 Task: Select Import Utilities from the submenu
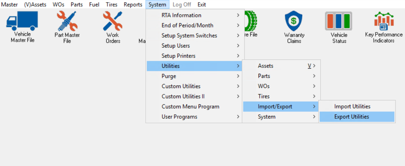[x=352, y=107]
